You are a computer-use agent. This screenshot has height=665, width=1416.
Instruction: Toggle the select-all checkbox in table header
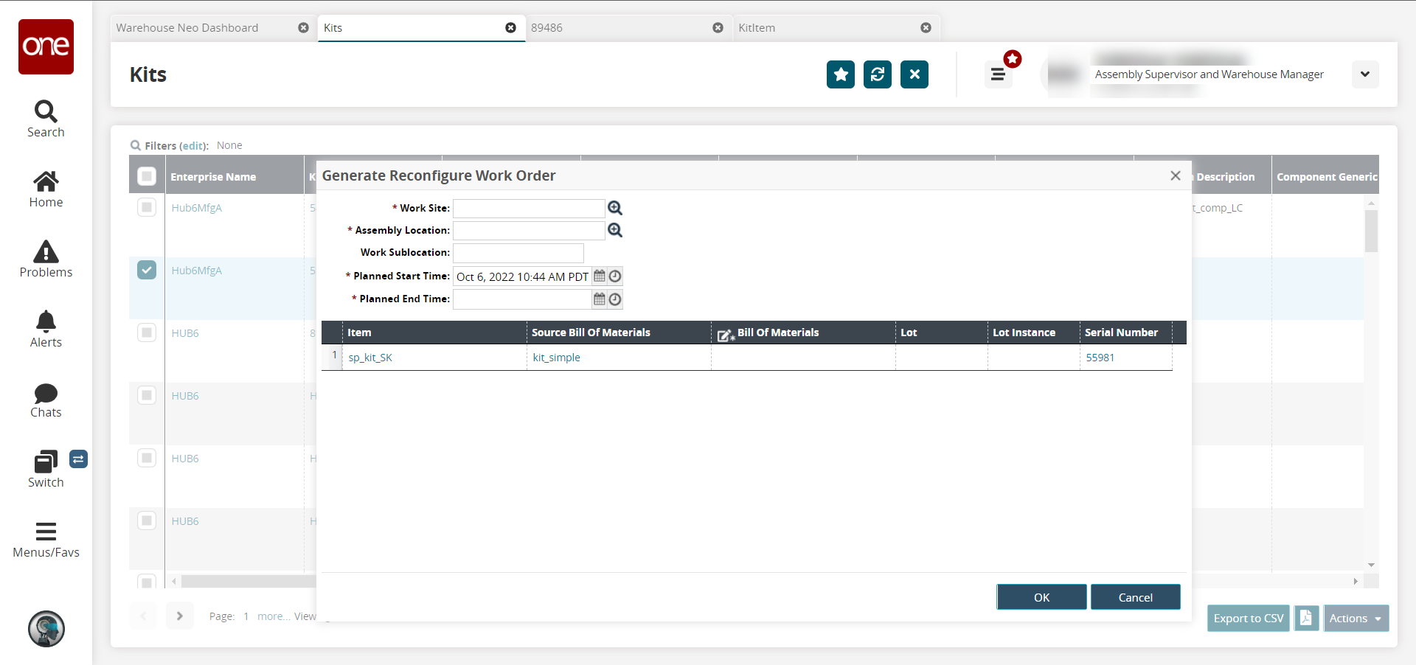147,176
